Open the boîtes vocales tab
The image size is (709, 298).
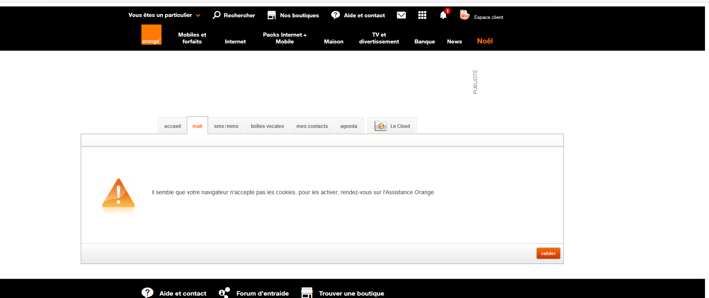[267, 126]
